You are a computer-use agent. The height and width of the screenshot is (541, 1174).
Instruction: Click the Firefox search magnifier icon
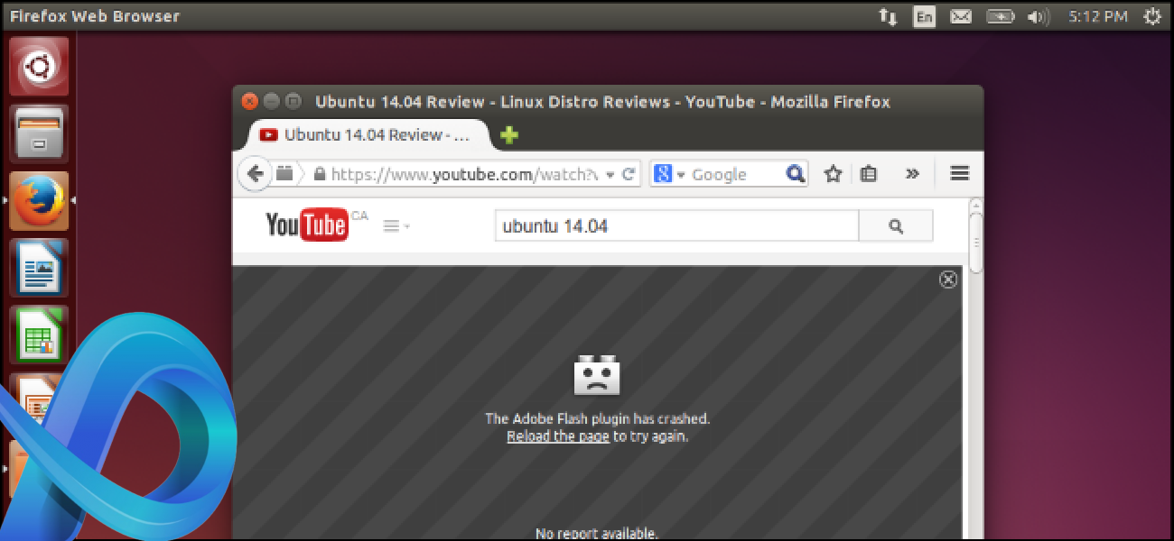(x=795, y=174)
